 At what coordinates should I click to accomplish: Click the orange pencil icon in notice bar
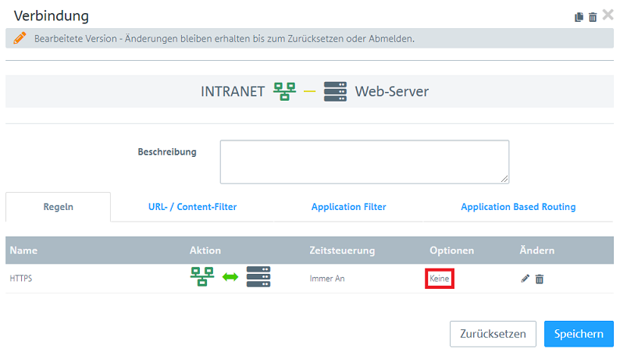(20, 38)
